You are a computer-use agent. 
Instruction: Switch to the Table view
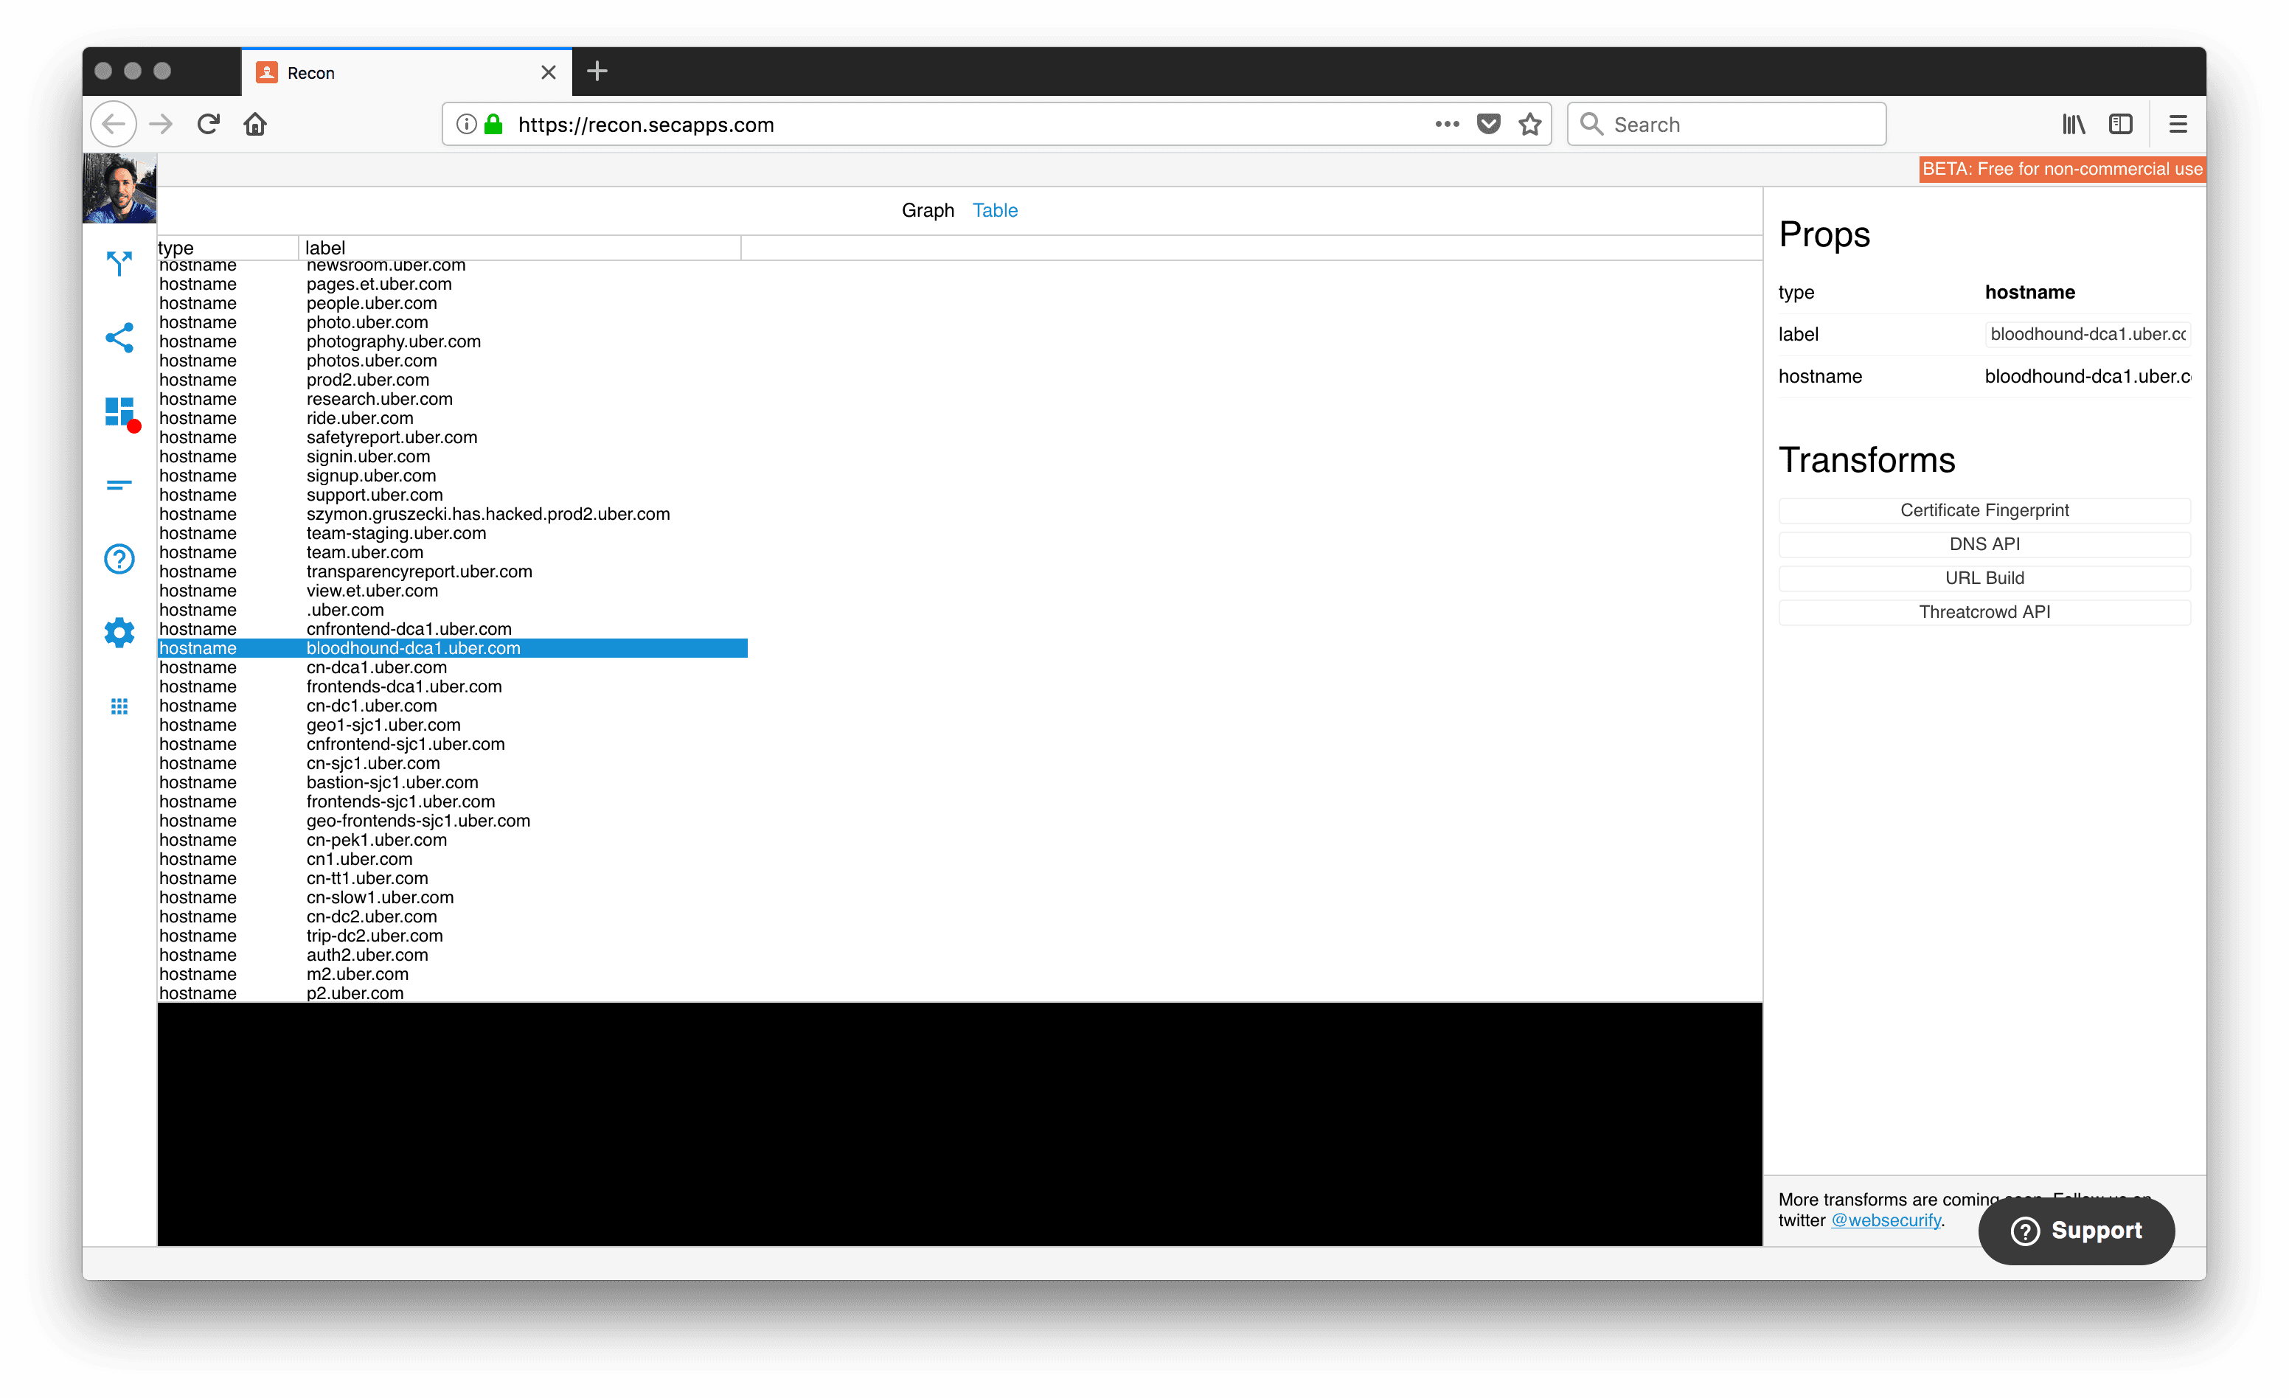pos(995,211)
